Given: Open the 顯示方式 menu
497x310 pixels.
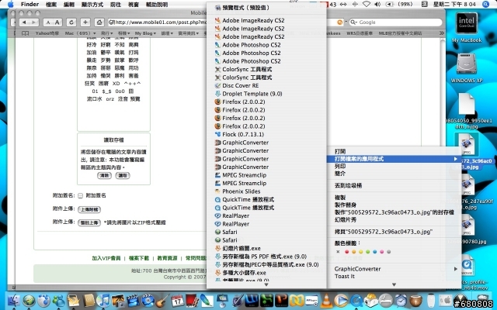Looking at the screenshot, I should (x=92, y=5).
